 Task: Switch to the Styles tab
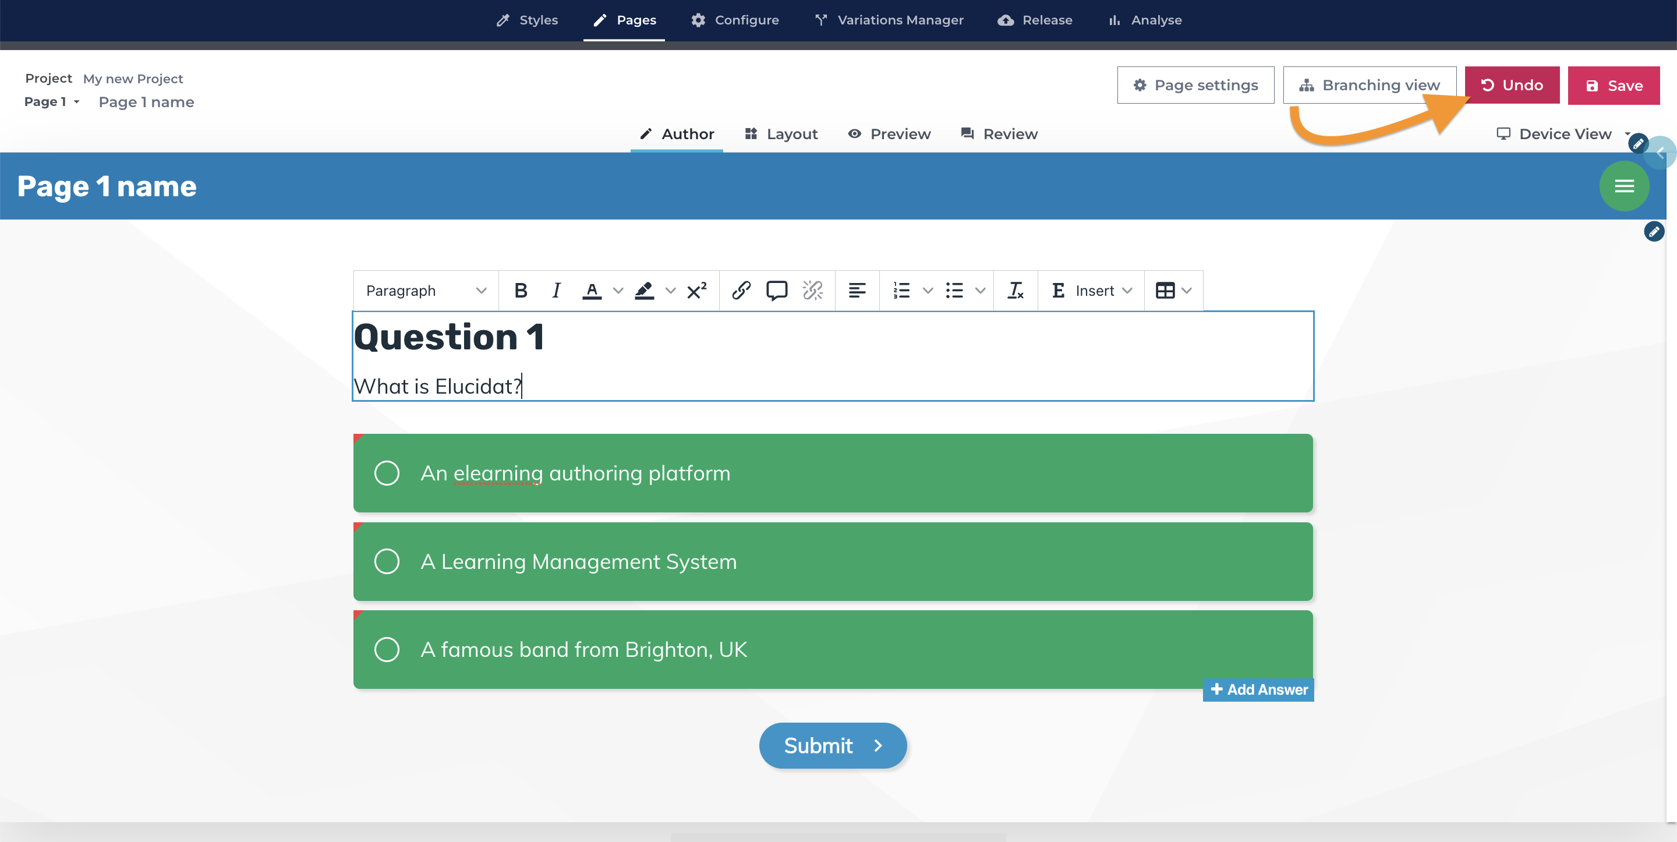point(526,20)
